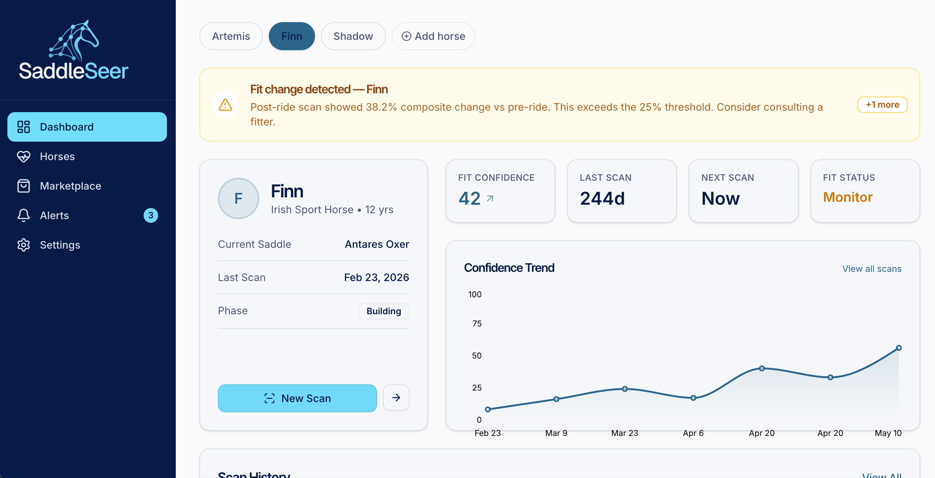Click the Next Scan Now card
This screenshot has height=478, width=935.
click(744, 191)
